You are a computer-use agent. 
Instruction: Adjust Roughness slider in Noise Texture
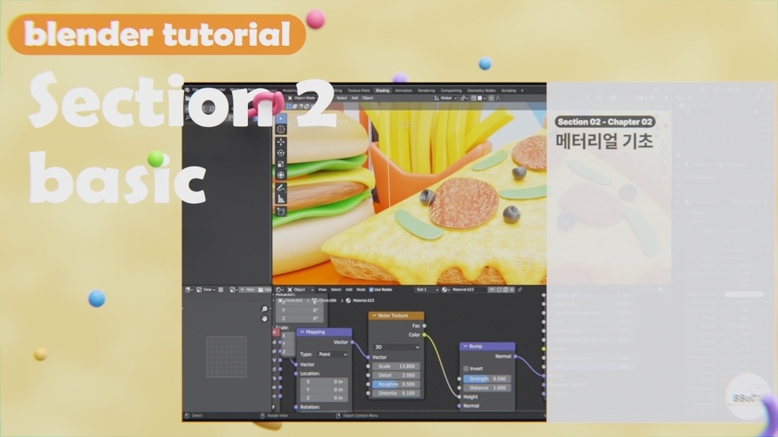click(396, 384)
